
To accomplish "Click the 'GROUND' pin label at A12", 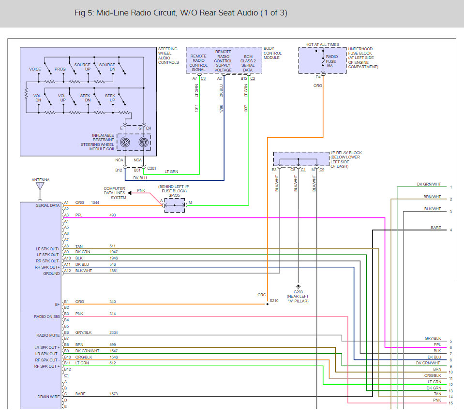I will (x=51, y=273).
